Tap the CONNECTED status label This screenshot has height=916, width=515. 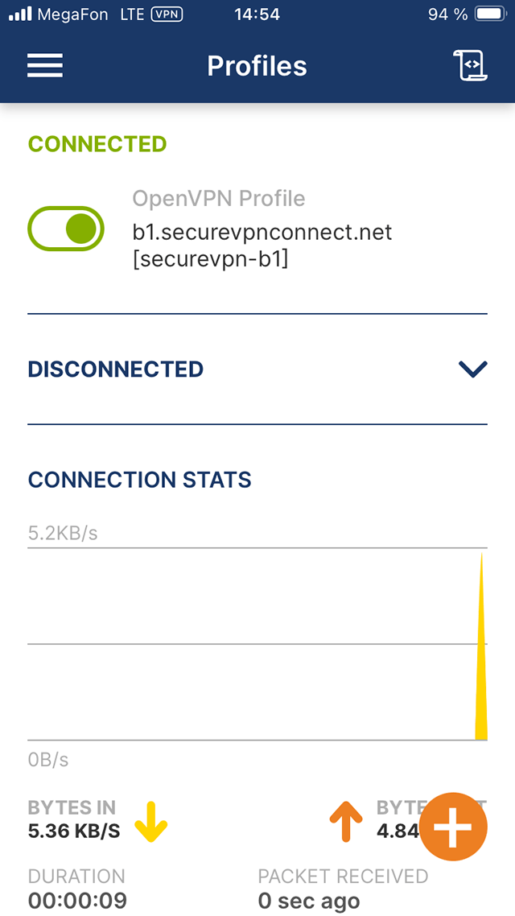[x=97, y=144]
